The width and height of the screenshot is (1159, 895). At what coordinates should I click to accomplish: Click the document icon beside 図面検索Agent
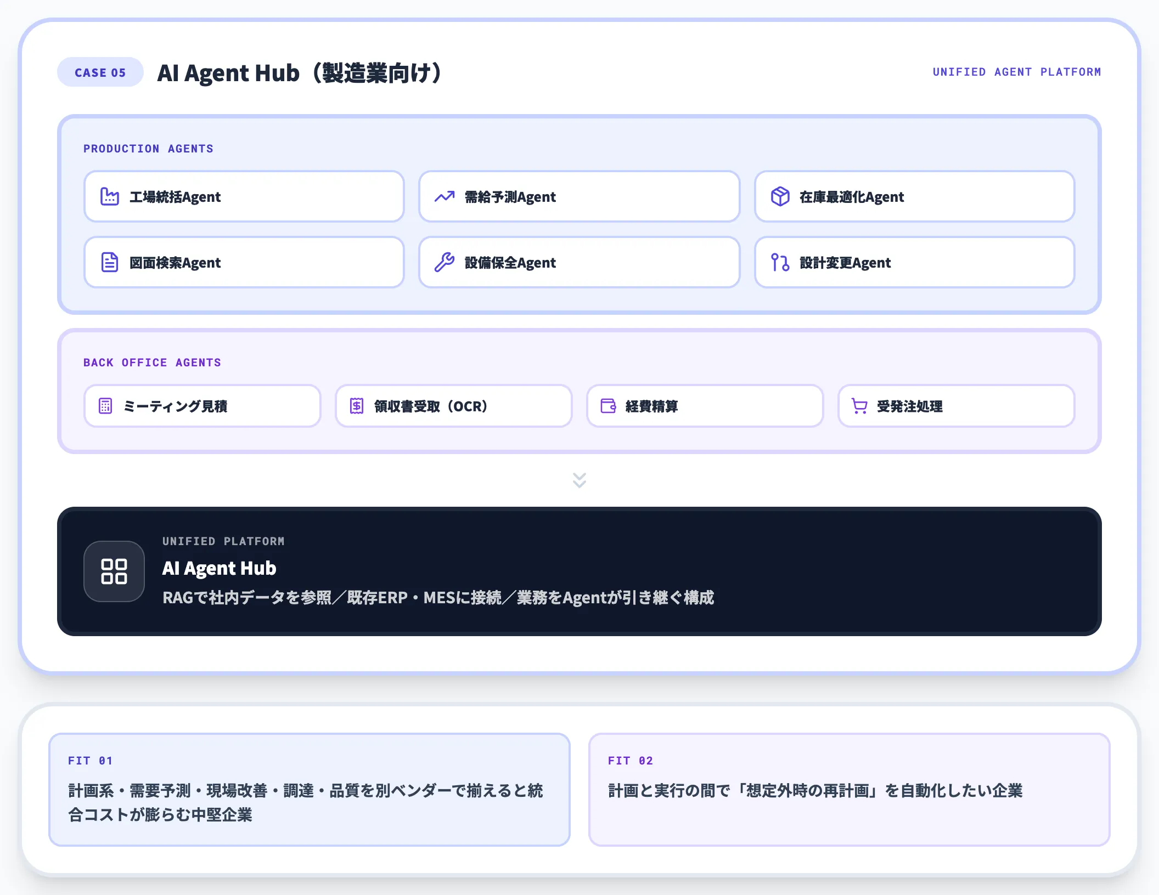tap(110, 262)
